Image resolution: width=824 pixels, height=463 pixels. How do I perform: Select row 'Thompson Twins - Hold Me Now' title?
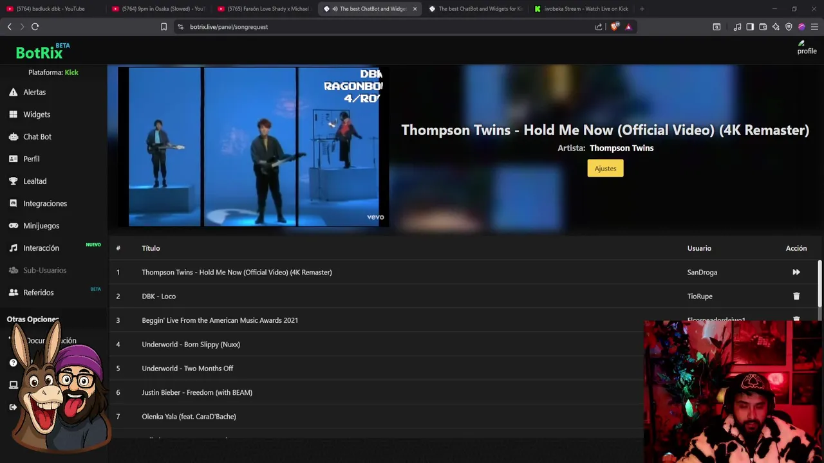point(237,272)
